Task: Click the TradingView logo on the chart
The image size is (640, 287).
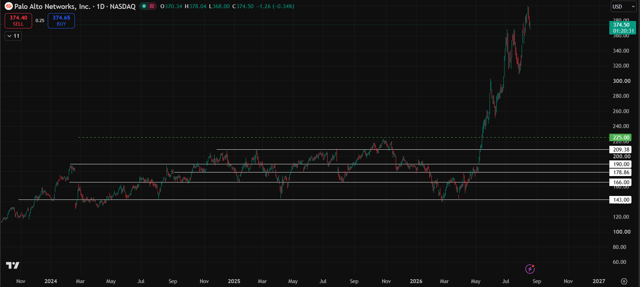Action: tap(12, 265)
